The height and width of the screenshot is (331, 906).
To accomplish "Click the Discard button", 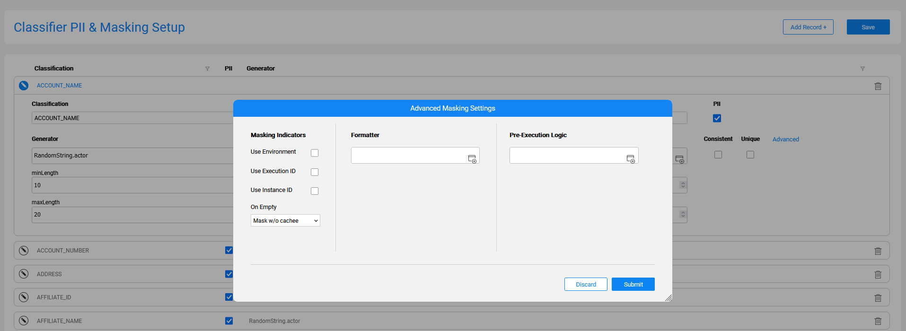I will click(586, 284).
